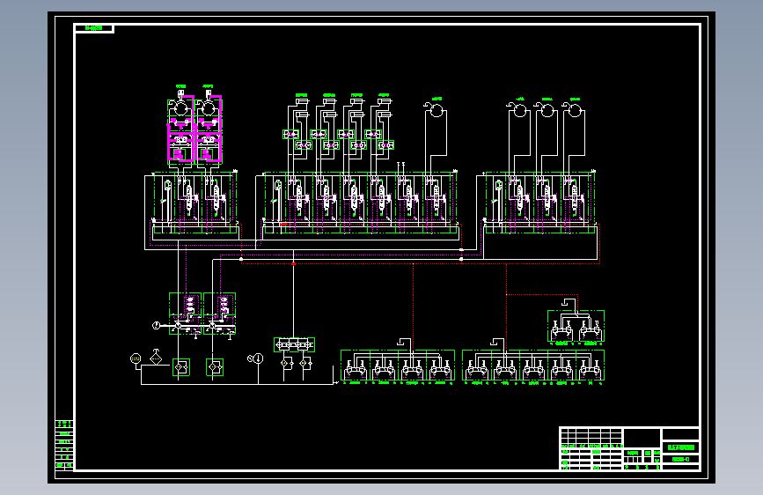The height and width of the screenshot is (495, 763).
Task: Click the right green-boxed return filter symbol
Action: pyautogui.click(x=215, y=367)
